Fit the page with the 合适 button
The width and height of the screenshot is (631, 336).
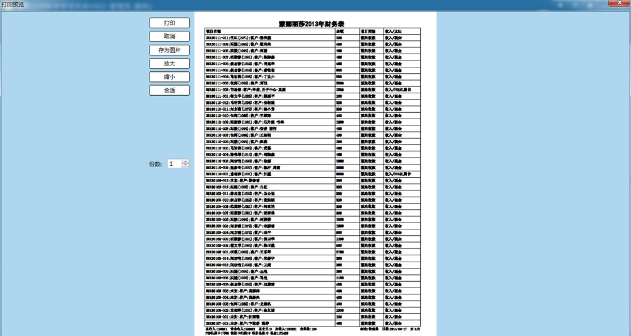(x=169, y=90)
